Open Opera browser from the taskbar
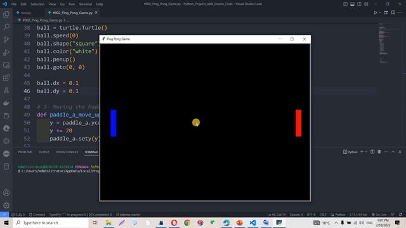Viewport: 406px width, 228px height. click(x=174, y=222)
